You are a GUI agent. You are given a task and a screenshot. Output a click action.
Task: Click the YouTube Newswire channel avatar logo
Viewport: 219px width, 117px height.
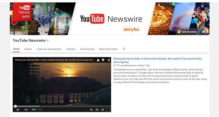point(22,12)
